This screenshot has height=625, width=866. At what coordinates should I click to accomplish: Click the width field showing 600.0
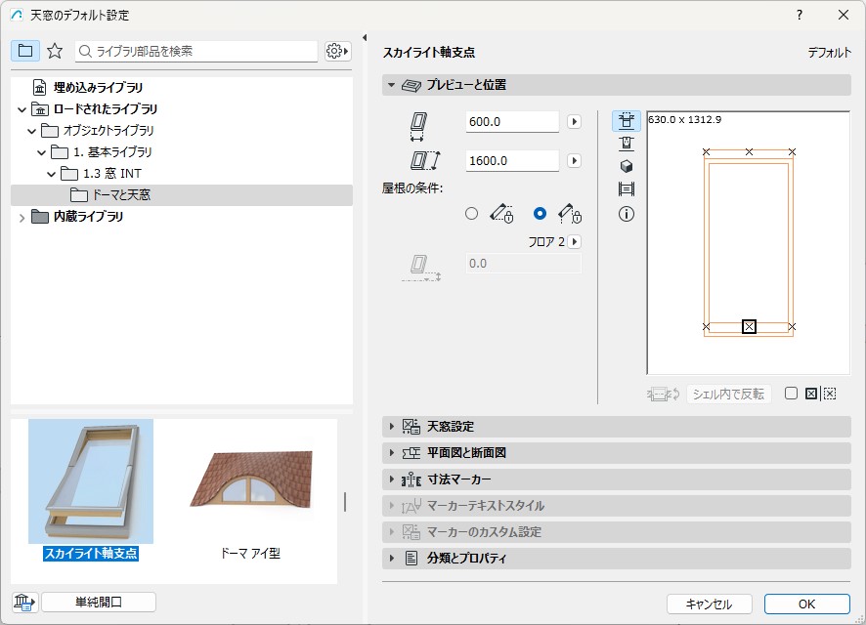pyautogui.click(x=511, y=122)
